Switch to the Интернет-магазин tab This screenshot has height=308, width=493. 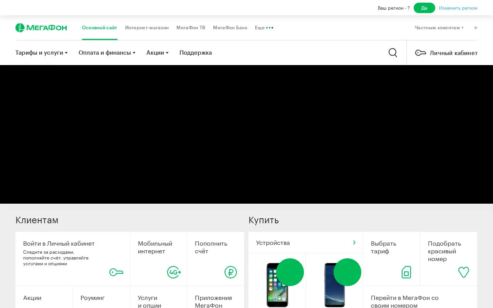[147, 28]
